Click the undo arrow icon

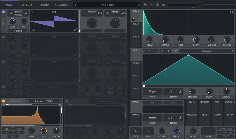[145, 5]
